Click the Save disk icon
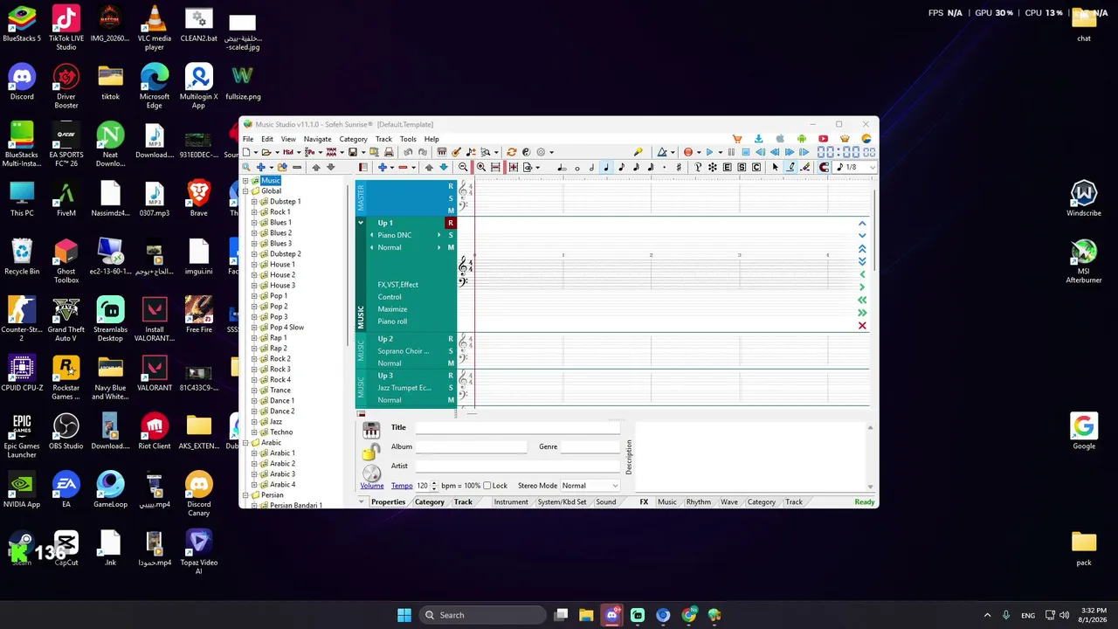Viewport: 1118px width, 629px height. [352, 152]
